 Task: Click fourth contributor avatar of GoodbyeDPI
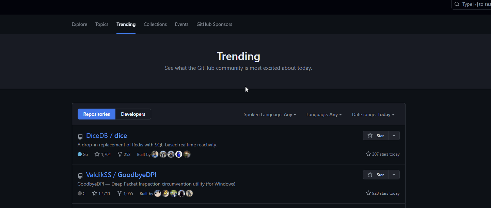(x=181, y=193)
